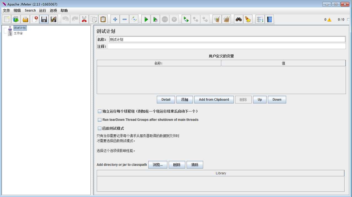Toggle Run tearDown Thread Groups checkbox
This screenshot has height=197, width=352.
point(100,120)
